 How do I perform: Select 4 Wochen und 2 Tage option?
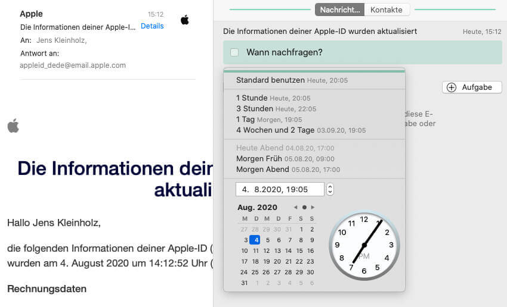tap(314, 130)
